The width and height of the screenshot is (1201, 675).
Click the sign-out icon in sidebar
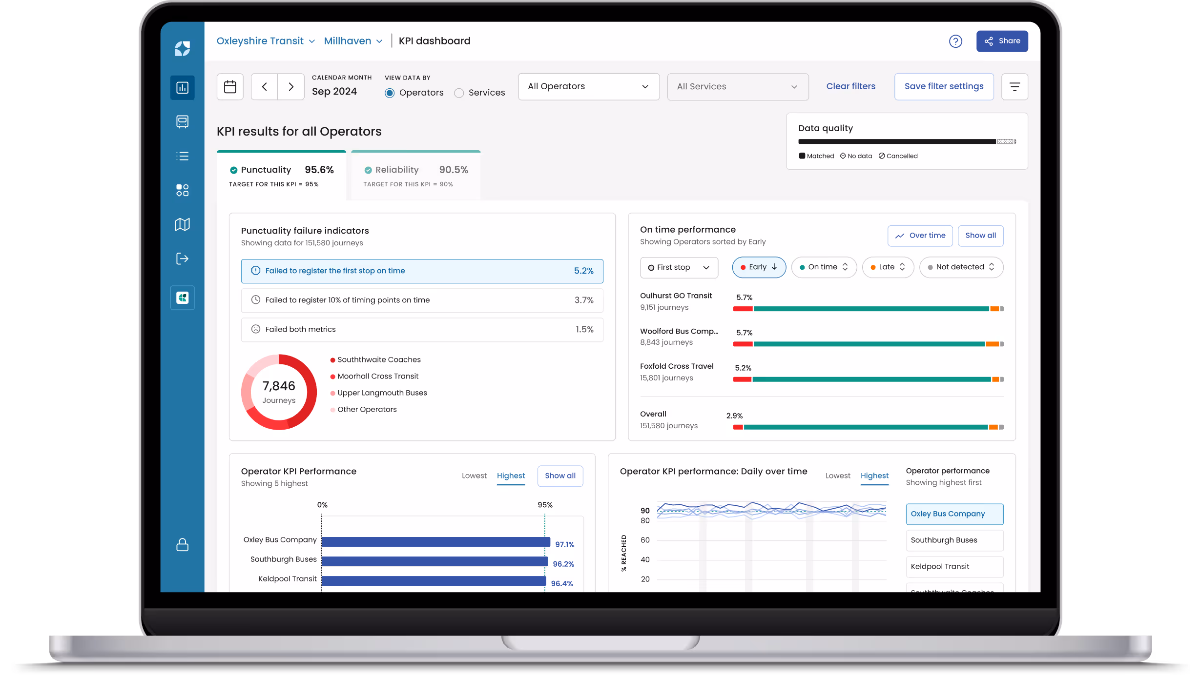pos(182,258)
